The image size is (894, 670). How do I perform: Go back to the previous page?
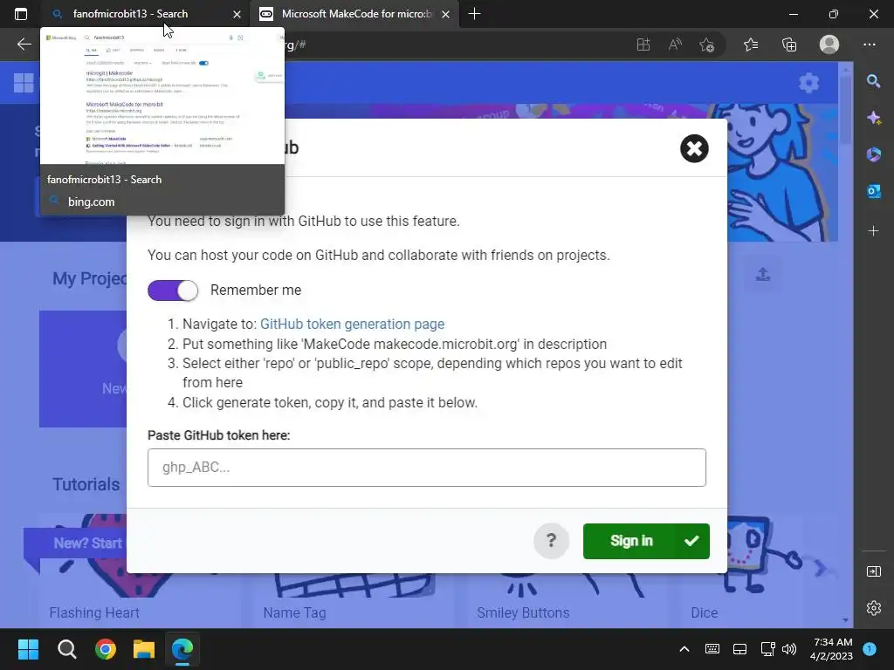pyautogui.click(x=24, y=44)
